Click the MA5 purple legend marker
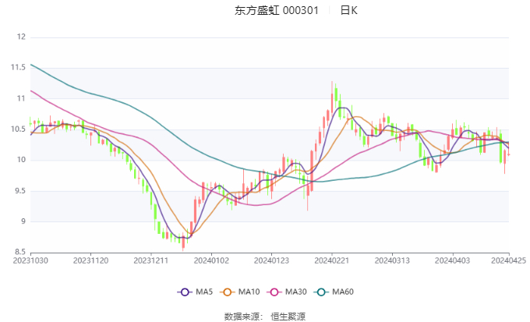Screen dimensions: 530x322 [x=185, y=292]
